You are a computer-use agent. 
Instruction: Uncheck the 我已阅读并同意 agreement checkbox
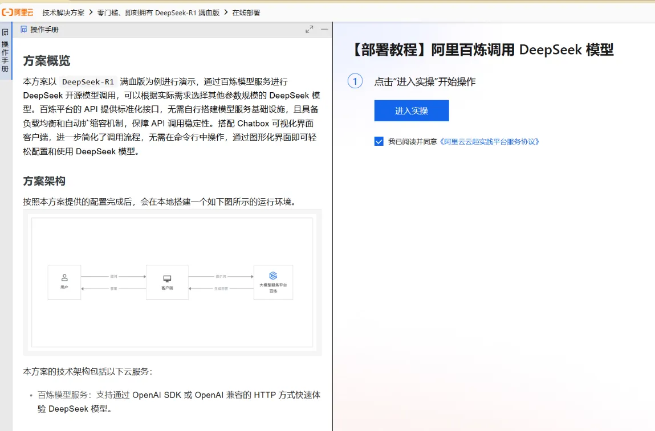[379, 141]
